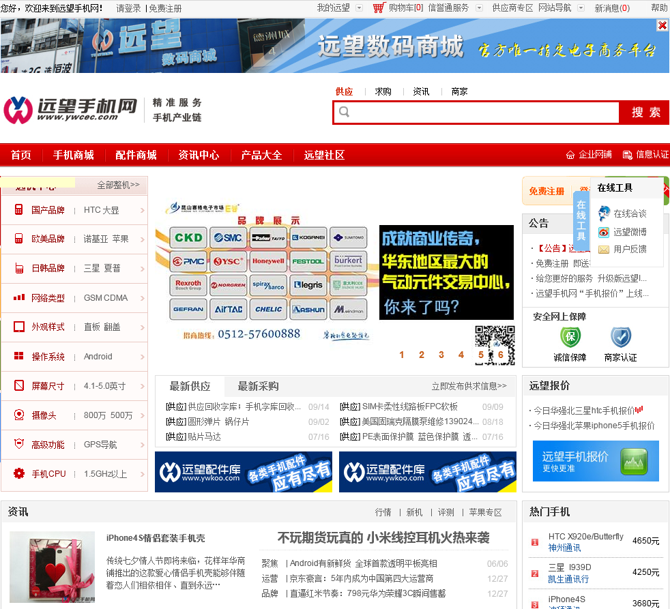Focus the main search input field
The image size is (670, 609).
(476, 113)
